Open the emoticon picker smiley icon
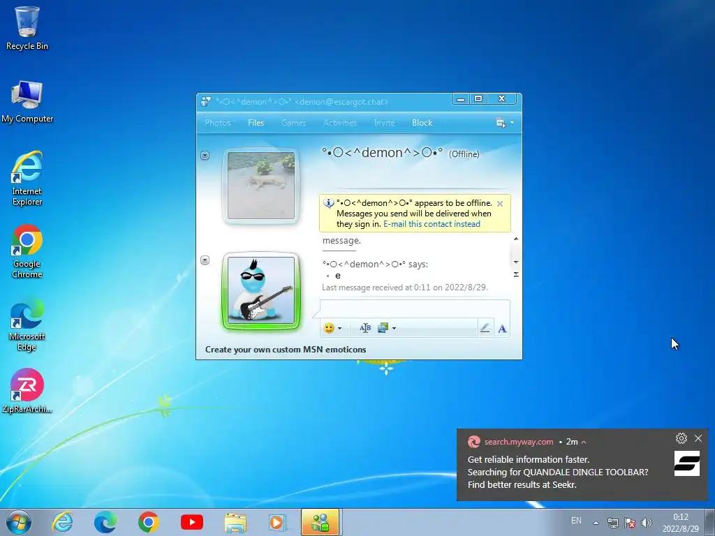The image size is (715, 536). (x=329, y=328)
